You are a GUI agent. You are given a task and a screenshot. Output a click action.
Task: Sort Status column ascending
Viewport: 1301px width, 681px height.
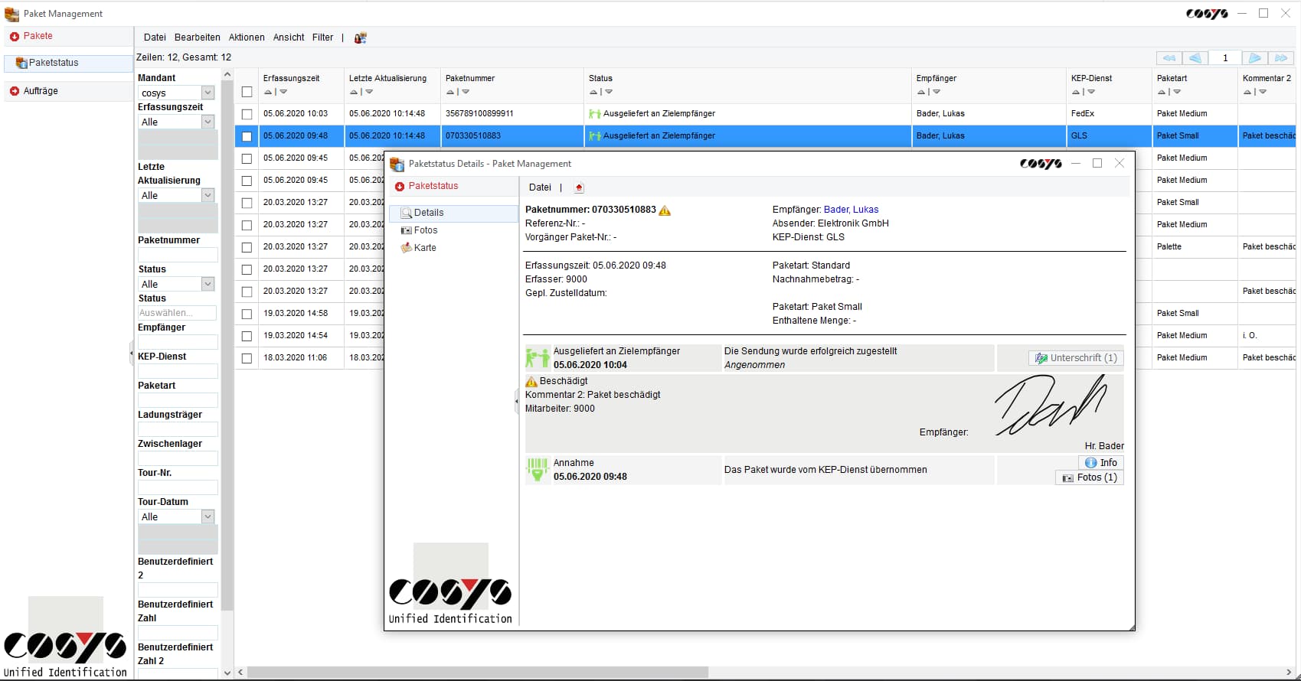tap(593, 92)
